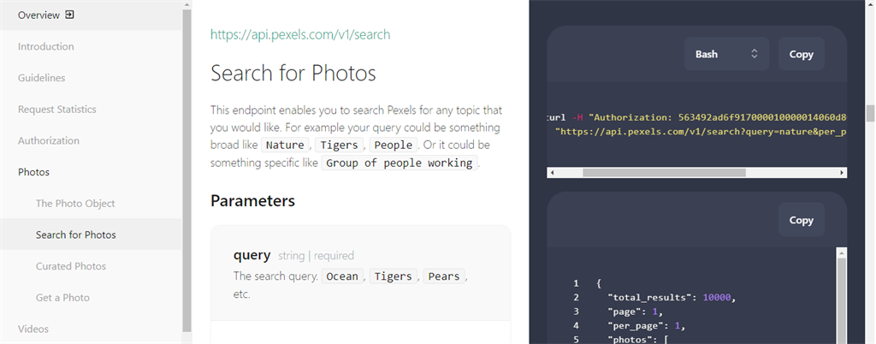Open the Bash language dropdown
The height and width of the screenshot is (344, 876).
(x=726, y=54)
